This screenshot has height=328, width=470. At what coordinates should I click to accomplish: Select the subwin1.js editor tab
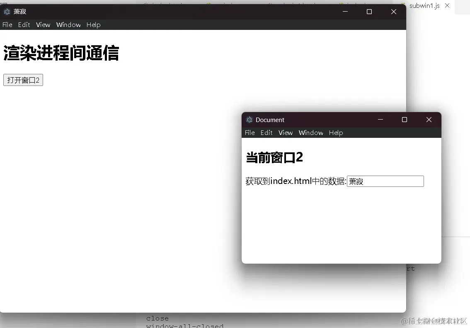424,6
